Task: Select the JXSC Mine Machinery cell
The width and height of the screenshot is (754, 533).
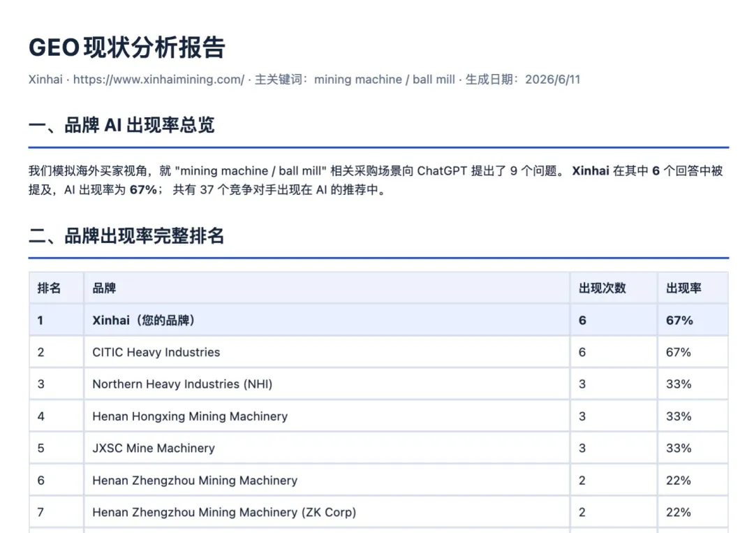Action: click(x=327, y=448)
